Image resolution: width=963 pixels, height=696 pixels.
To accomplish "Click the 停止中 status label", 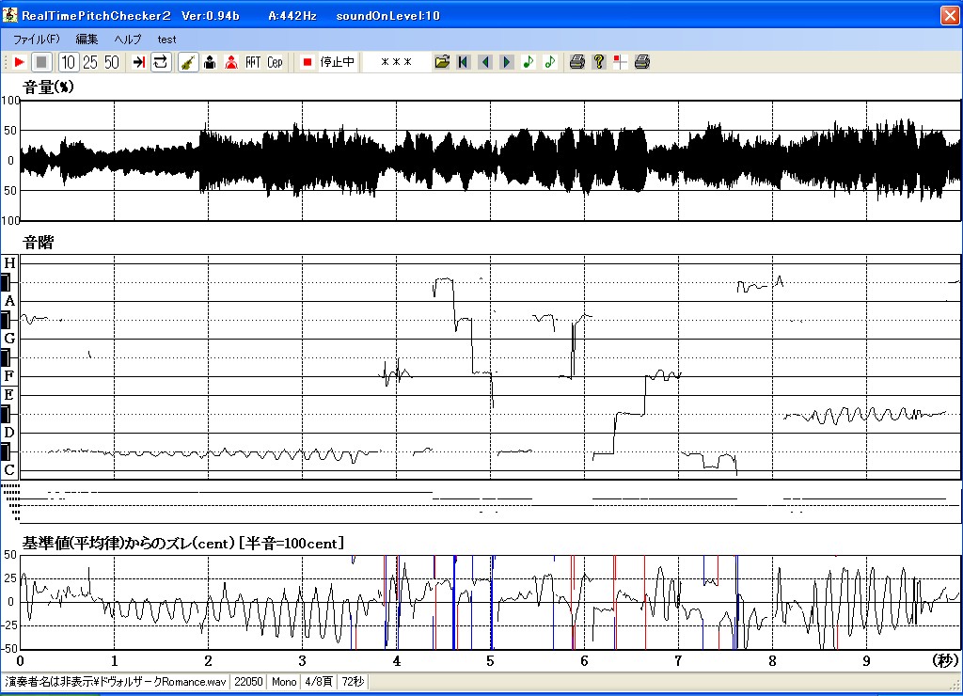I will pyautogui.click(x=338, y=62).
